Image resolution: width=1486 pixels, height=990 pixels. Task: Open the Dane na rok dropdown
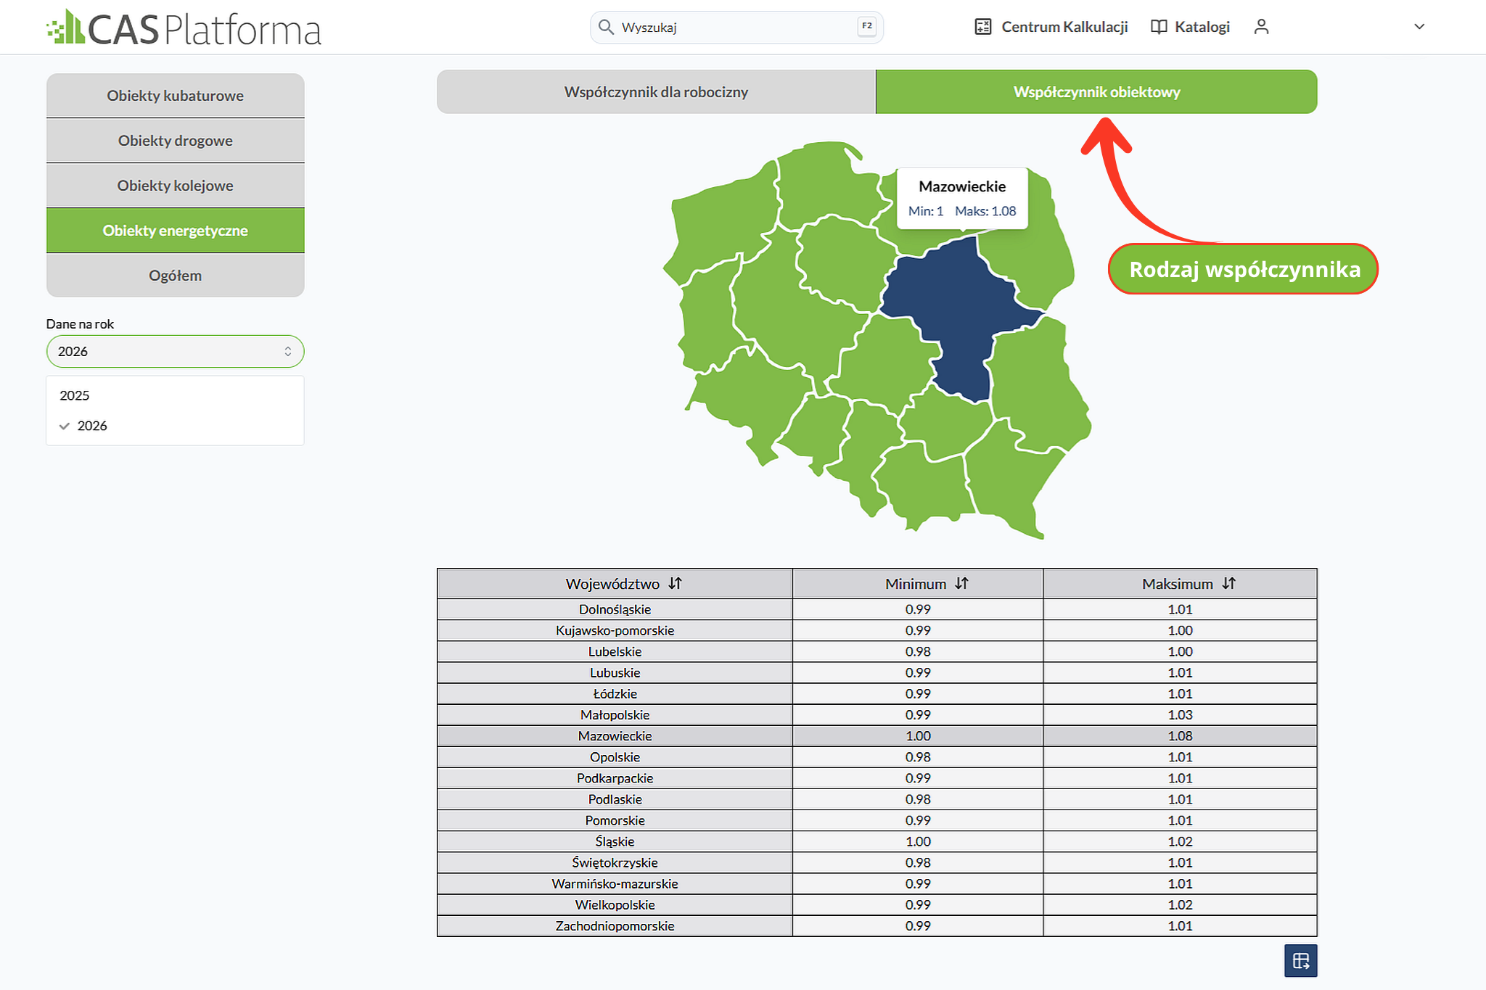pyautogui.click(x=175, y=351)
